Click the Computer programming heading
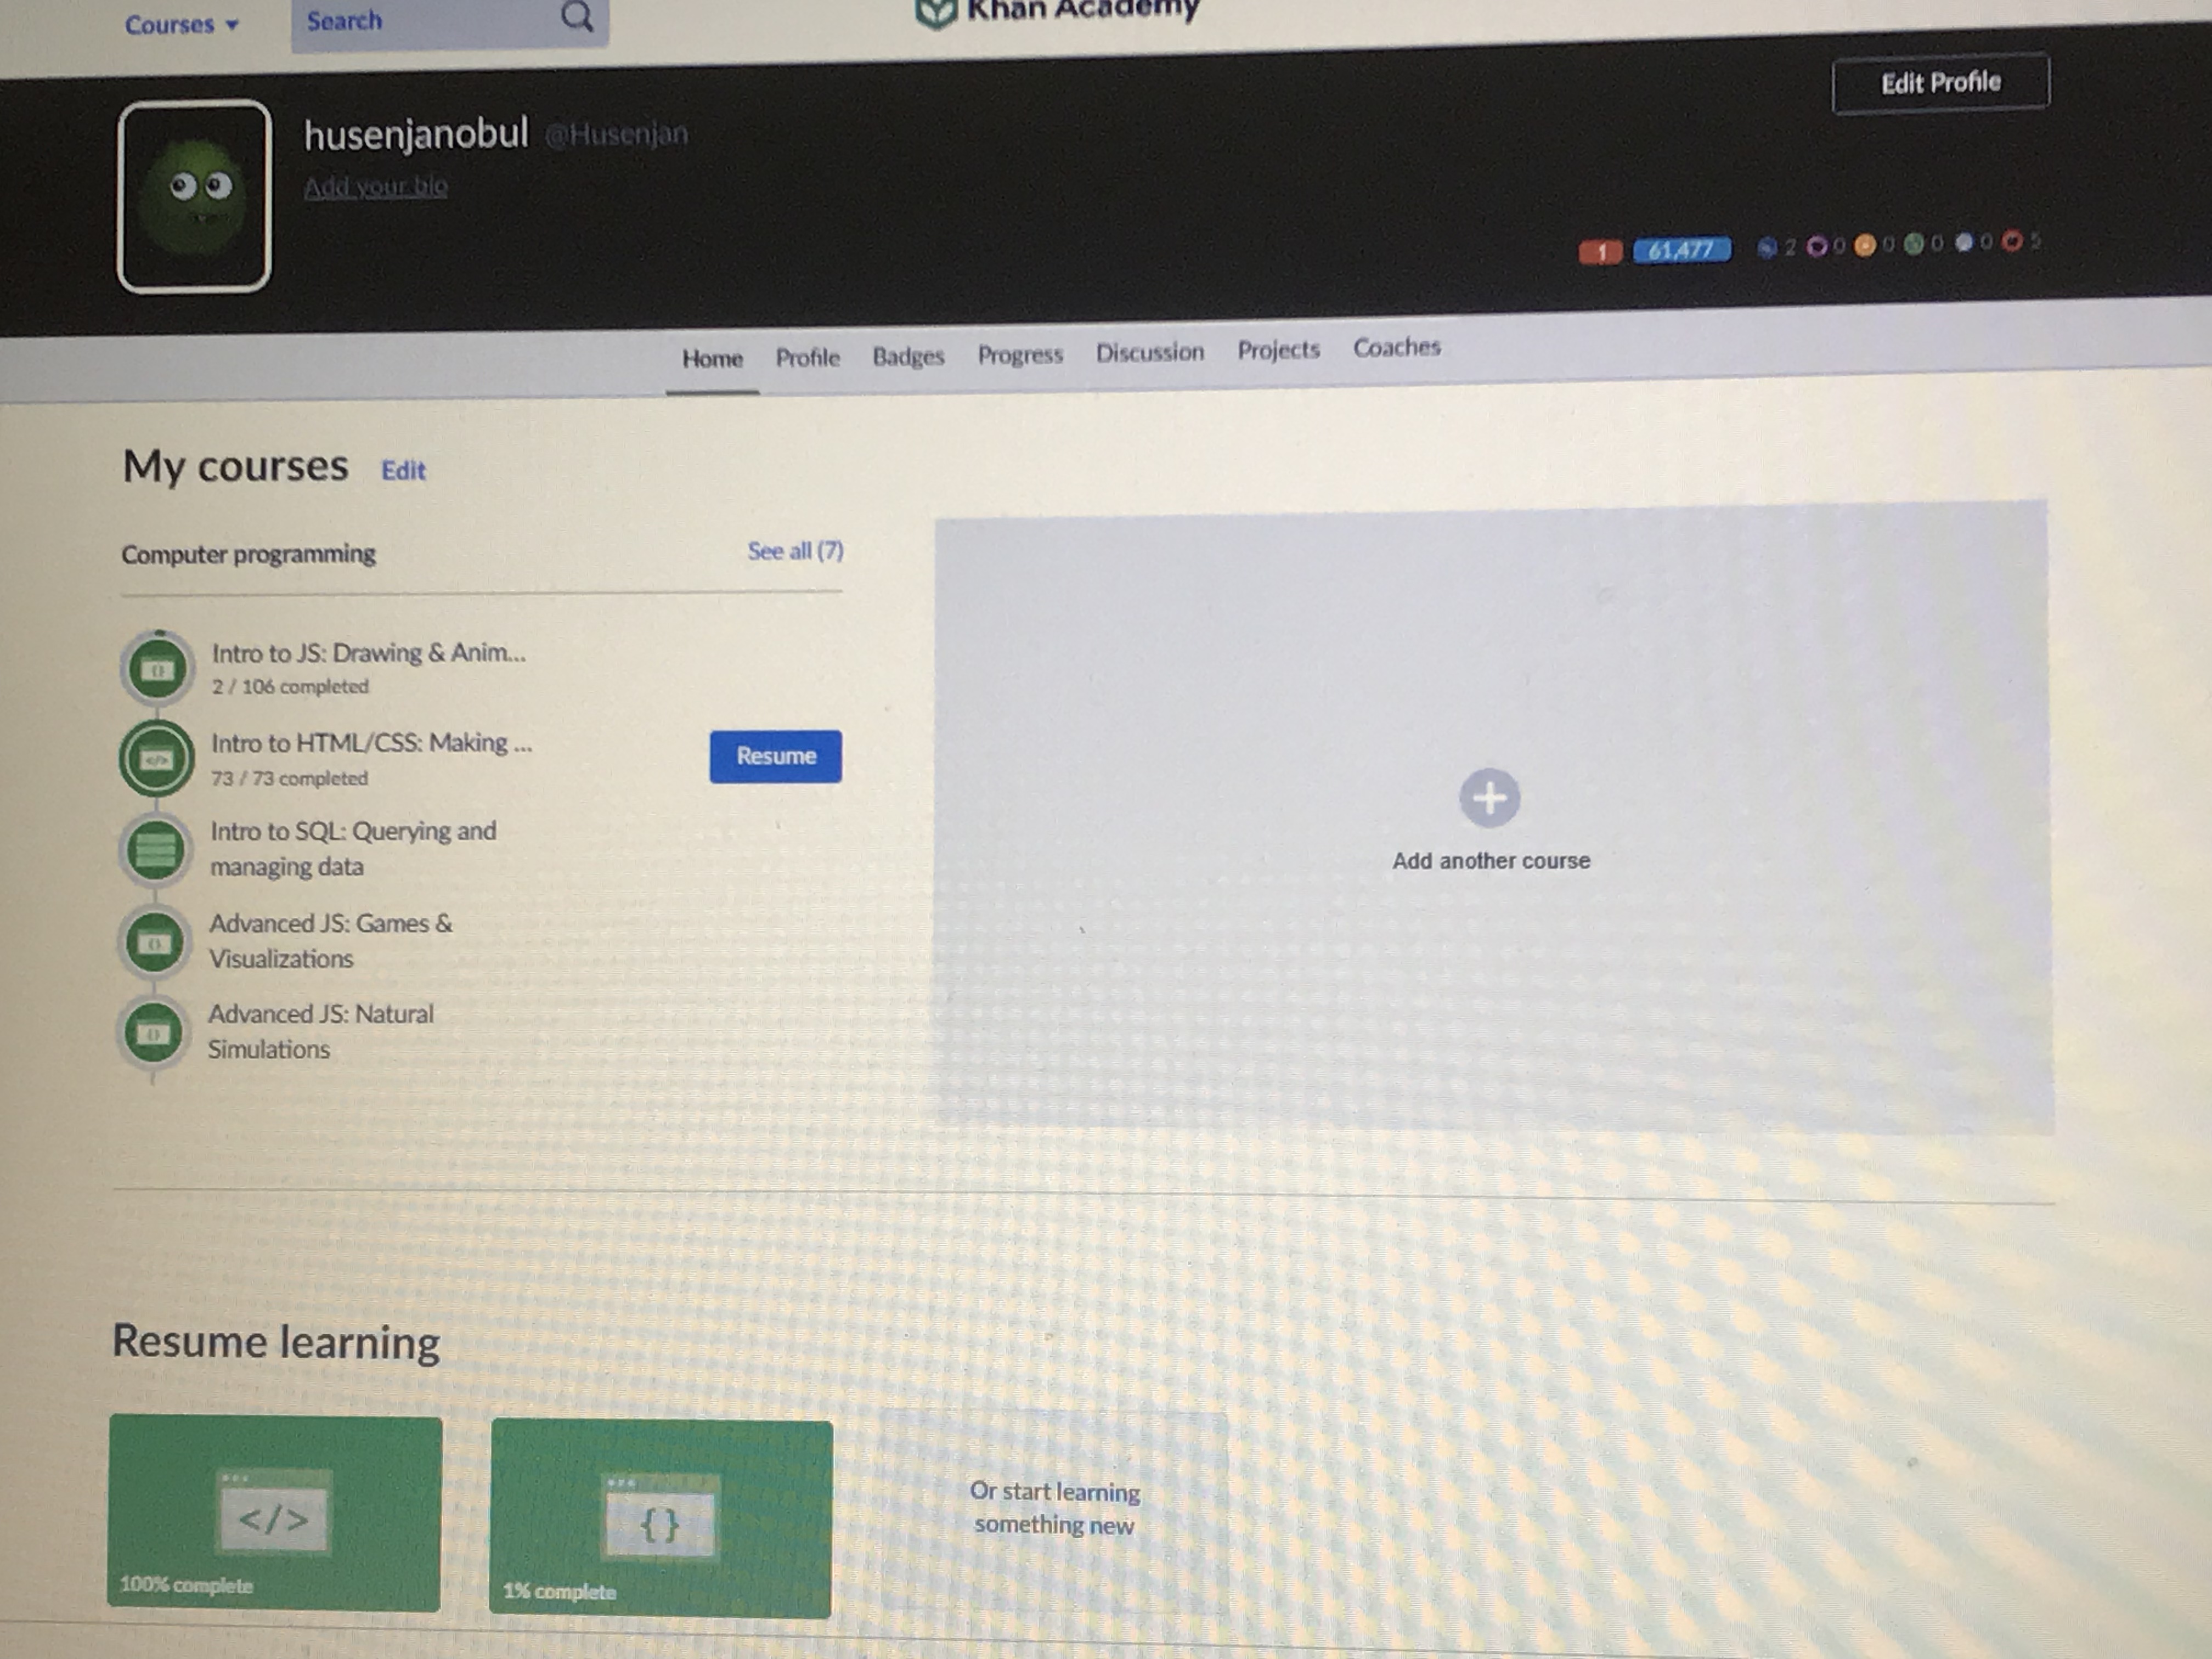 pyautogui.click(x=248, y=554)
